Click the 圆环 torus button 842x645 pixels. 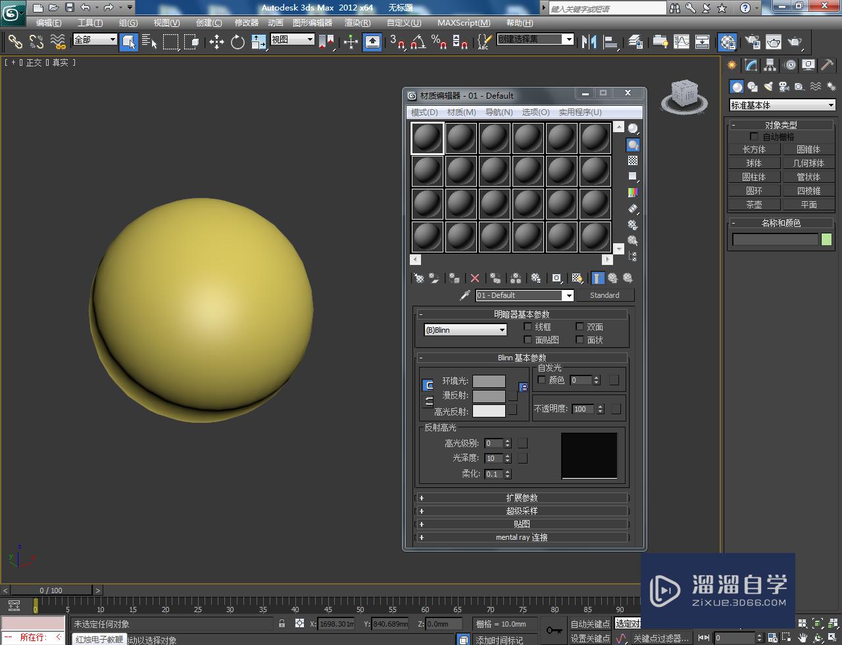point(754,191)
